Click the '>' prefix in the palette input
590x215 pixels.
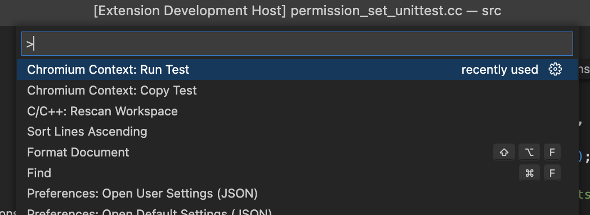[x=29, y=44]
